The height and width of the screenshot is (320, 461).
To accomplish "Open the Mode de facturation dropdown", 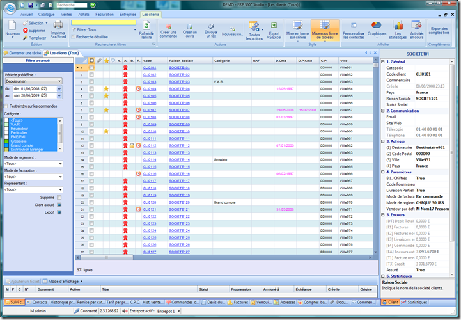I will [x=61, y=177].
